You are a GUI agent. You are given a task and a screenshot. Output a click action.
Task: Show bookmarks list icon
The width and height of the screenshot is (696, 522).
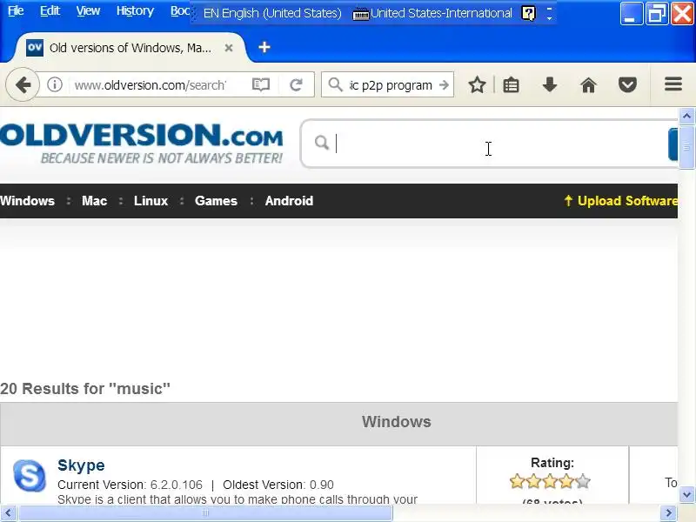click(511, 84)
